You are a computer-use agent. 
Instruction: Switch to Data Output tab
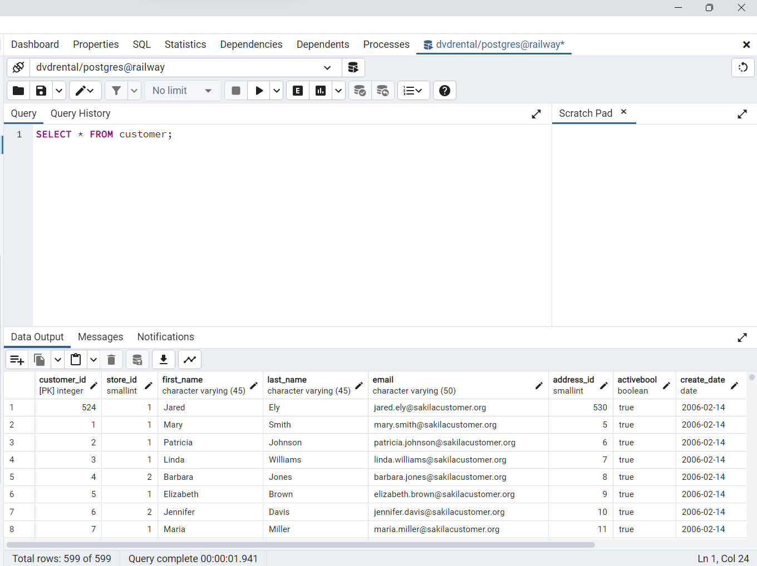tap(37, 337)
